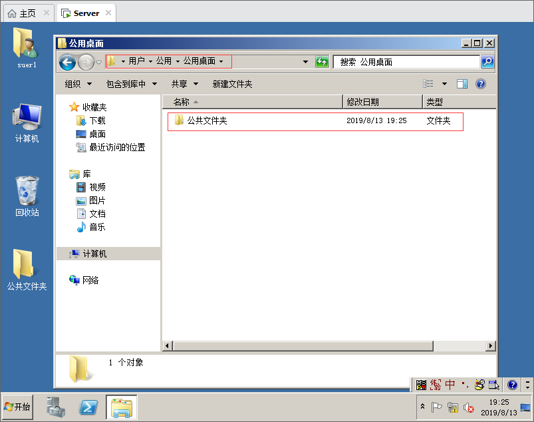This screenshot has height=422, width=534.
Task: Open the 开始 start menu button
Action: click(18, 407)
